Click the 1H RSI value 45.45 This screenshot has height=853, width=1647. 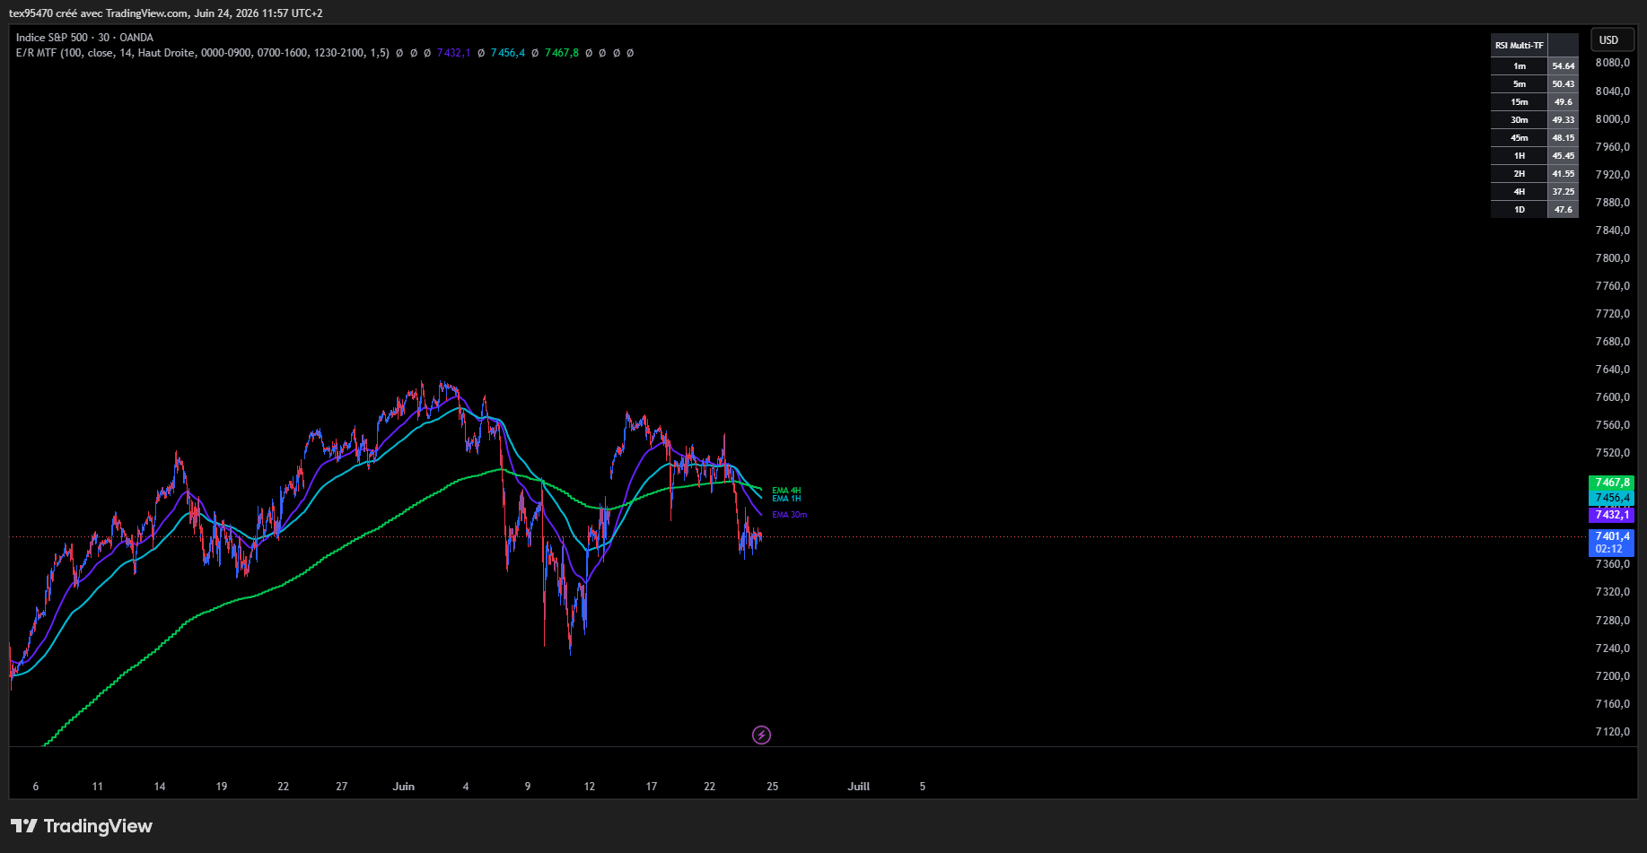pyautogui.click(x=1564, y=156)
